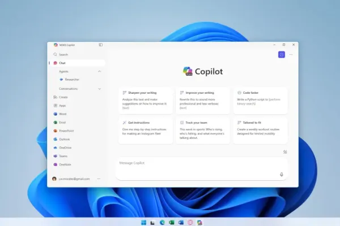Click the Create icon in sidebar
This screenshot has height=226, width=340.
click(x=56, y=97)
